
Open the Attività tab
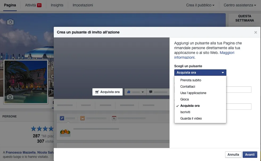(33, 5)
